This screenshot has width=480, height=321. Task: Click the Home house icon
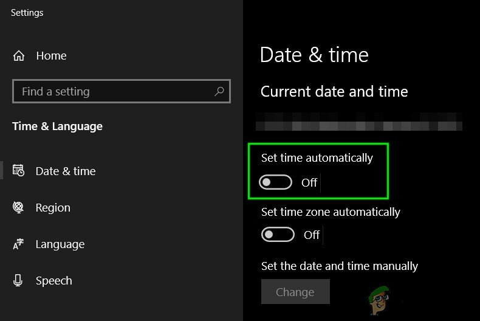(x=19, y=56)
